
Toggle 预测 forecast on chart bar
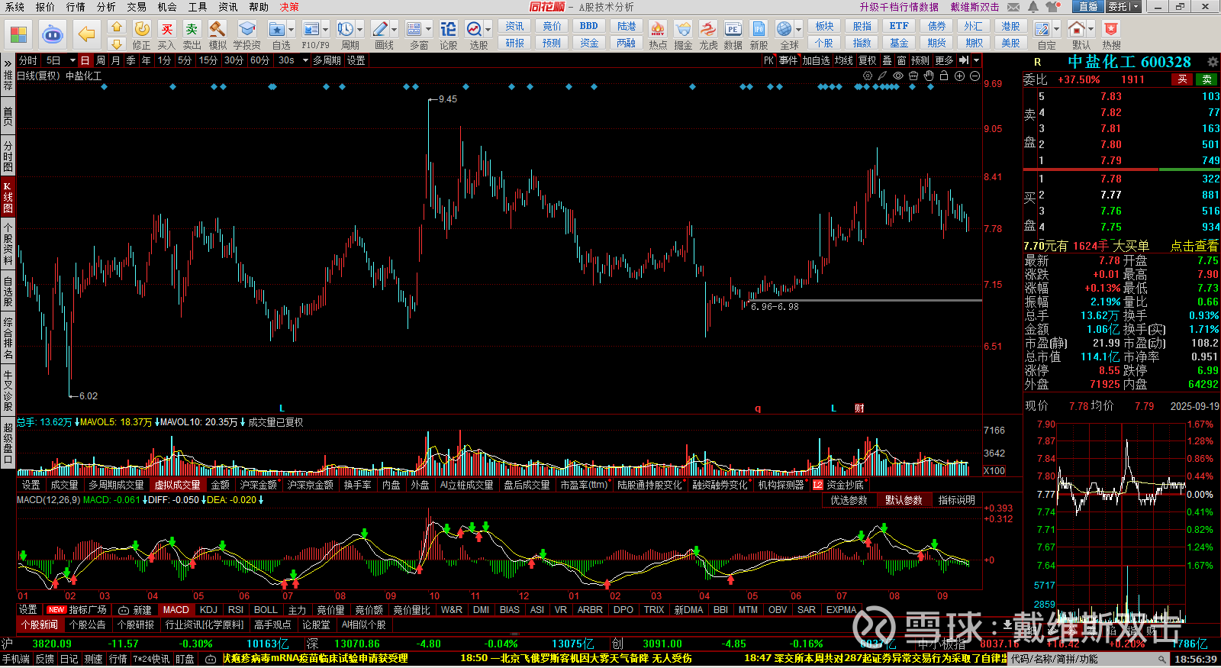point(920,60)
